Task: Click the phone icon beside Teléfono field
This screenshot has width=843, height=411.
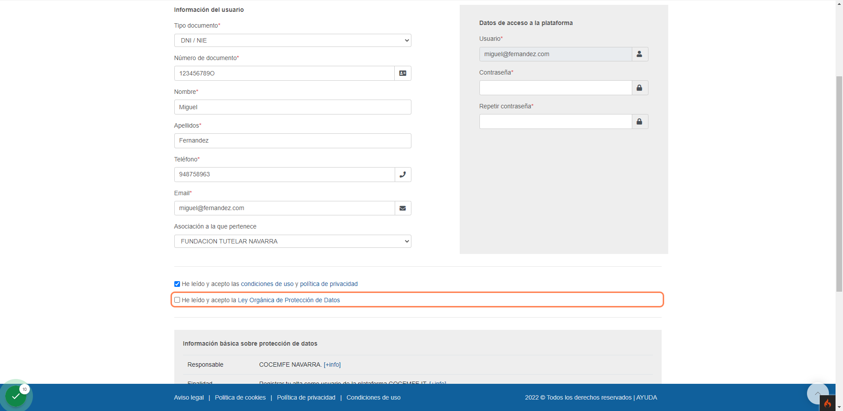Action: pos(403,175)
